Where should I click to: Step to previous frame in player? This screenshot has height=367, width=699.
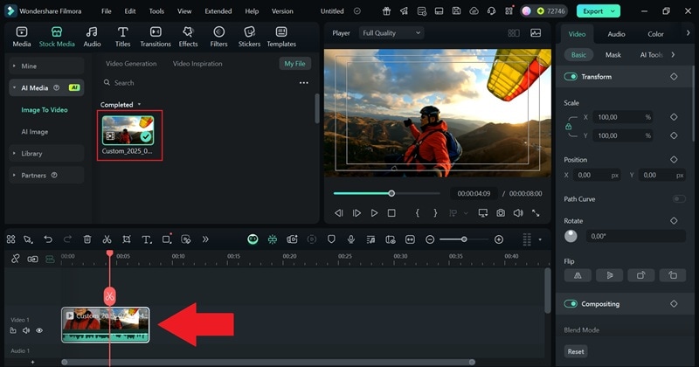(x=339, y=213)
